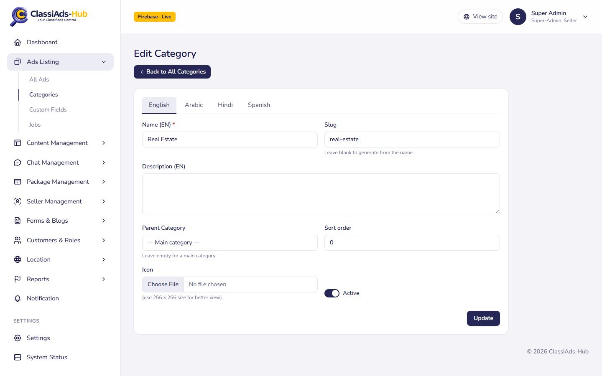Click the Settings gear icon
The height and width of the screenshot is (376, 602).
click(18, 338)
